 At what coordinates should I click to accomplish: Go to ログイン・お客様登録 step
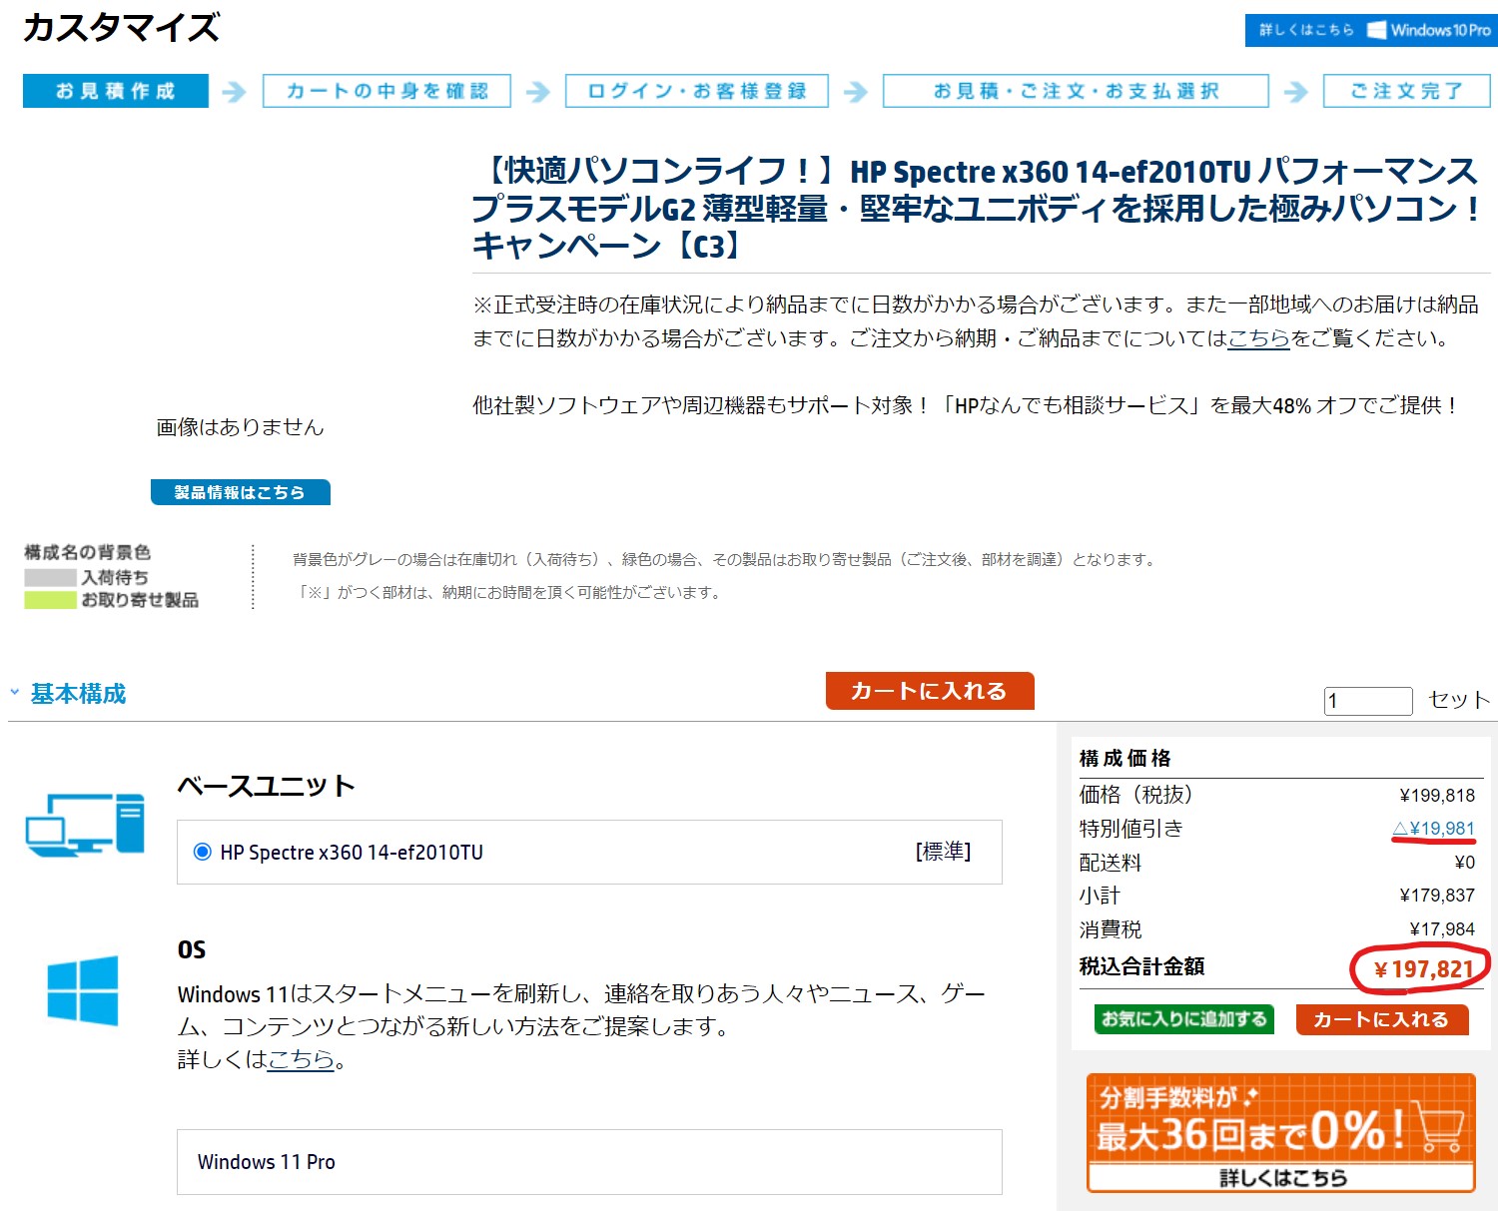click(x=697, y=91)
